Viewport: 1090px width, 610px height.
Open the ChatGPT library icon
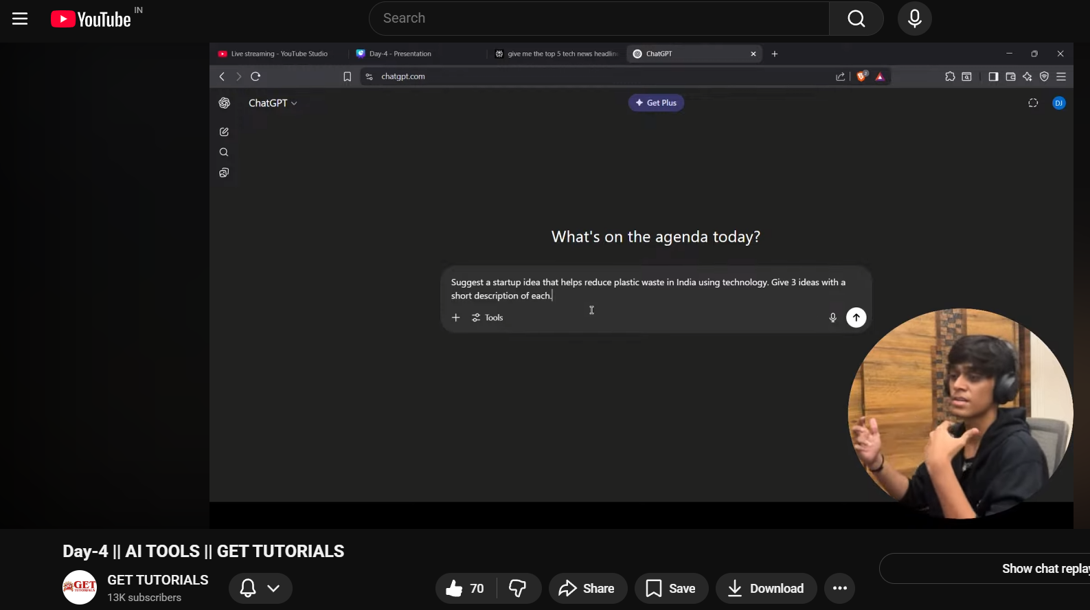[224, 173]
